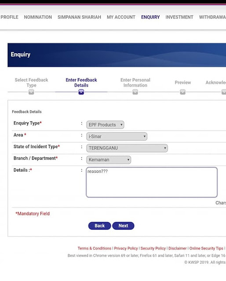Click the Enter Personal Information step label
The image size is (226, 281).
[x=135, y=82]
